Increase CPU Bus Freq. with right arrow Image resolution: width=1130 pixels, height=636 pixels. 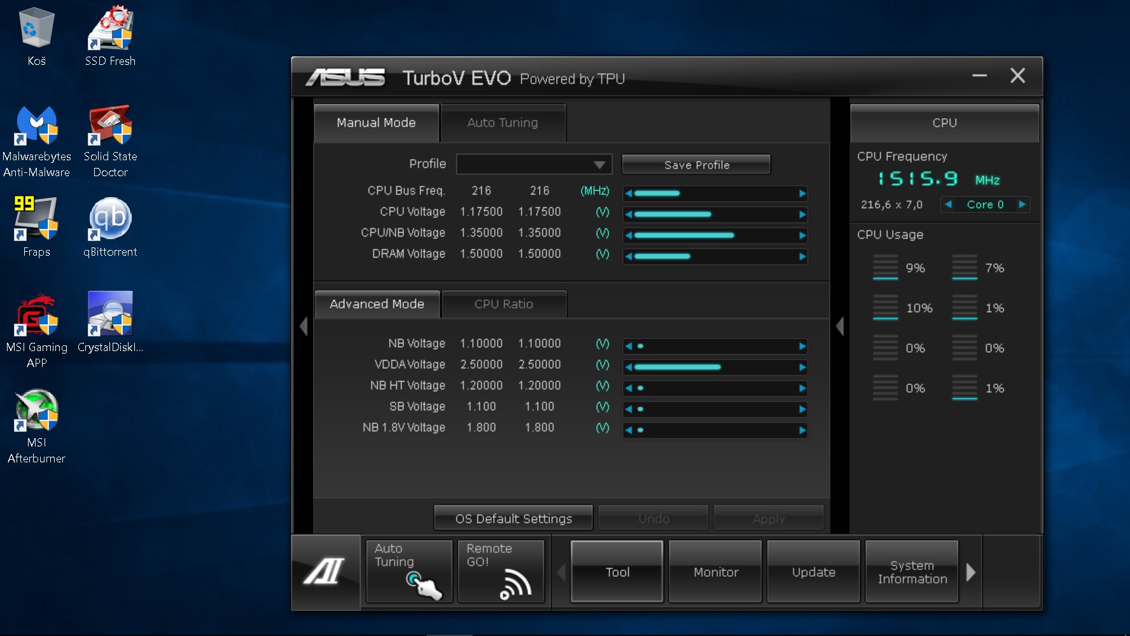[x=802, y=193]
